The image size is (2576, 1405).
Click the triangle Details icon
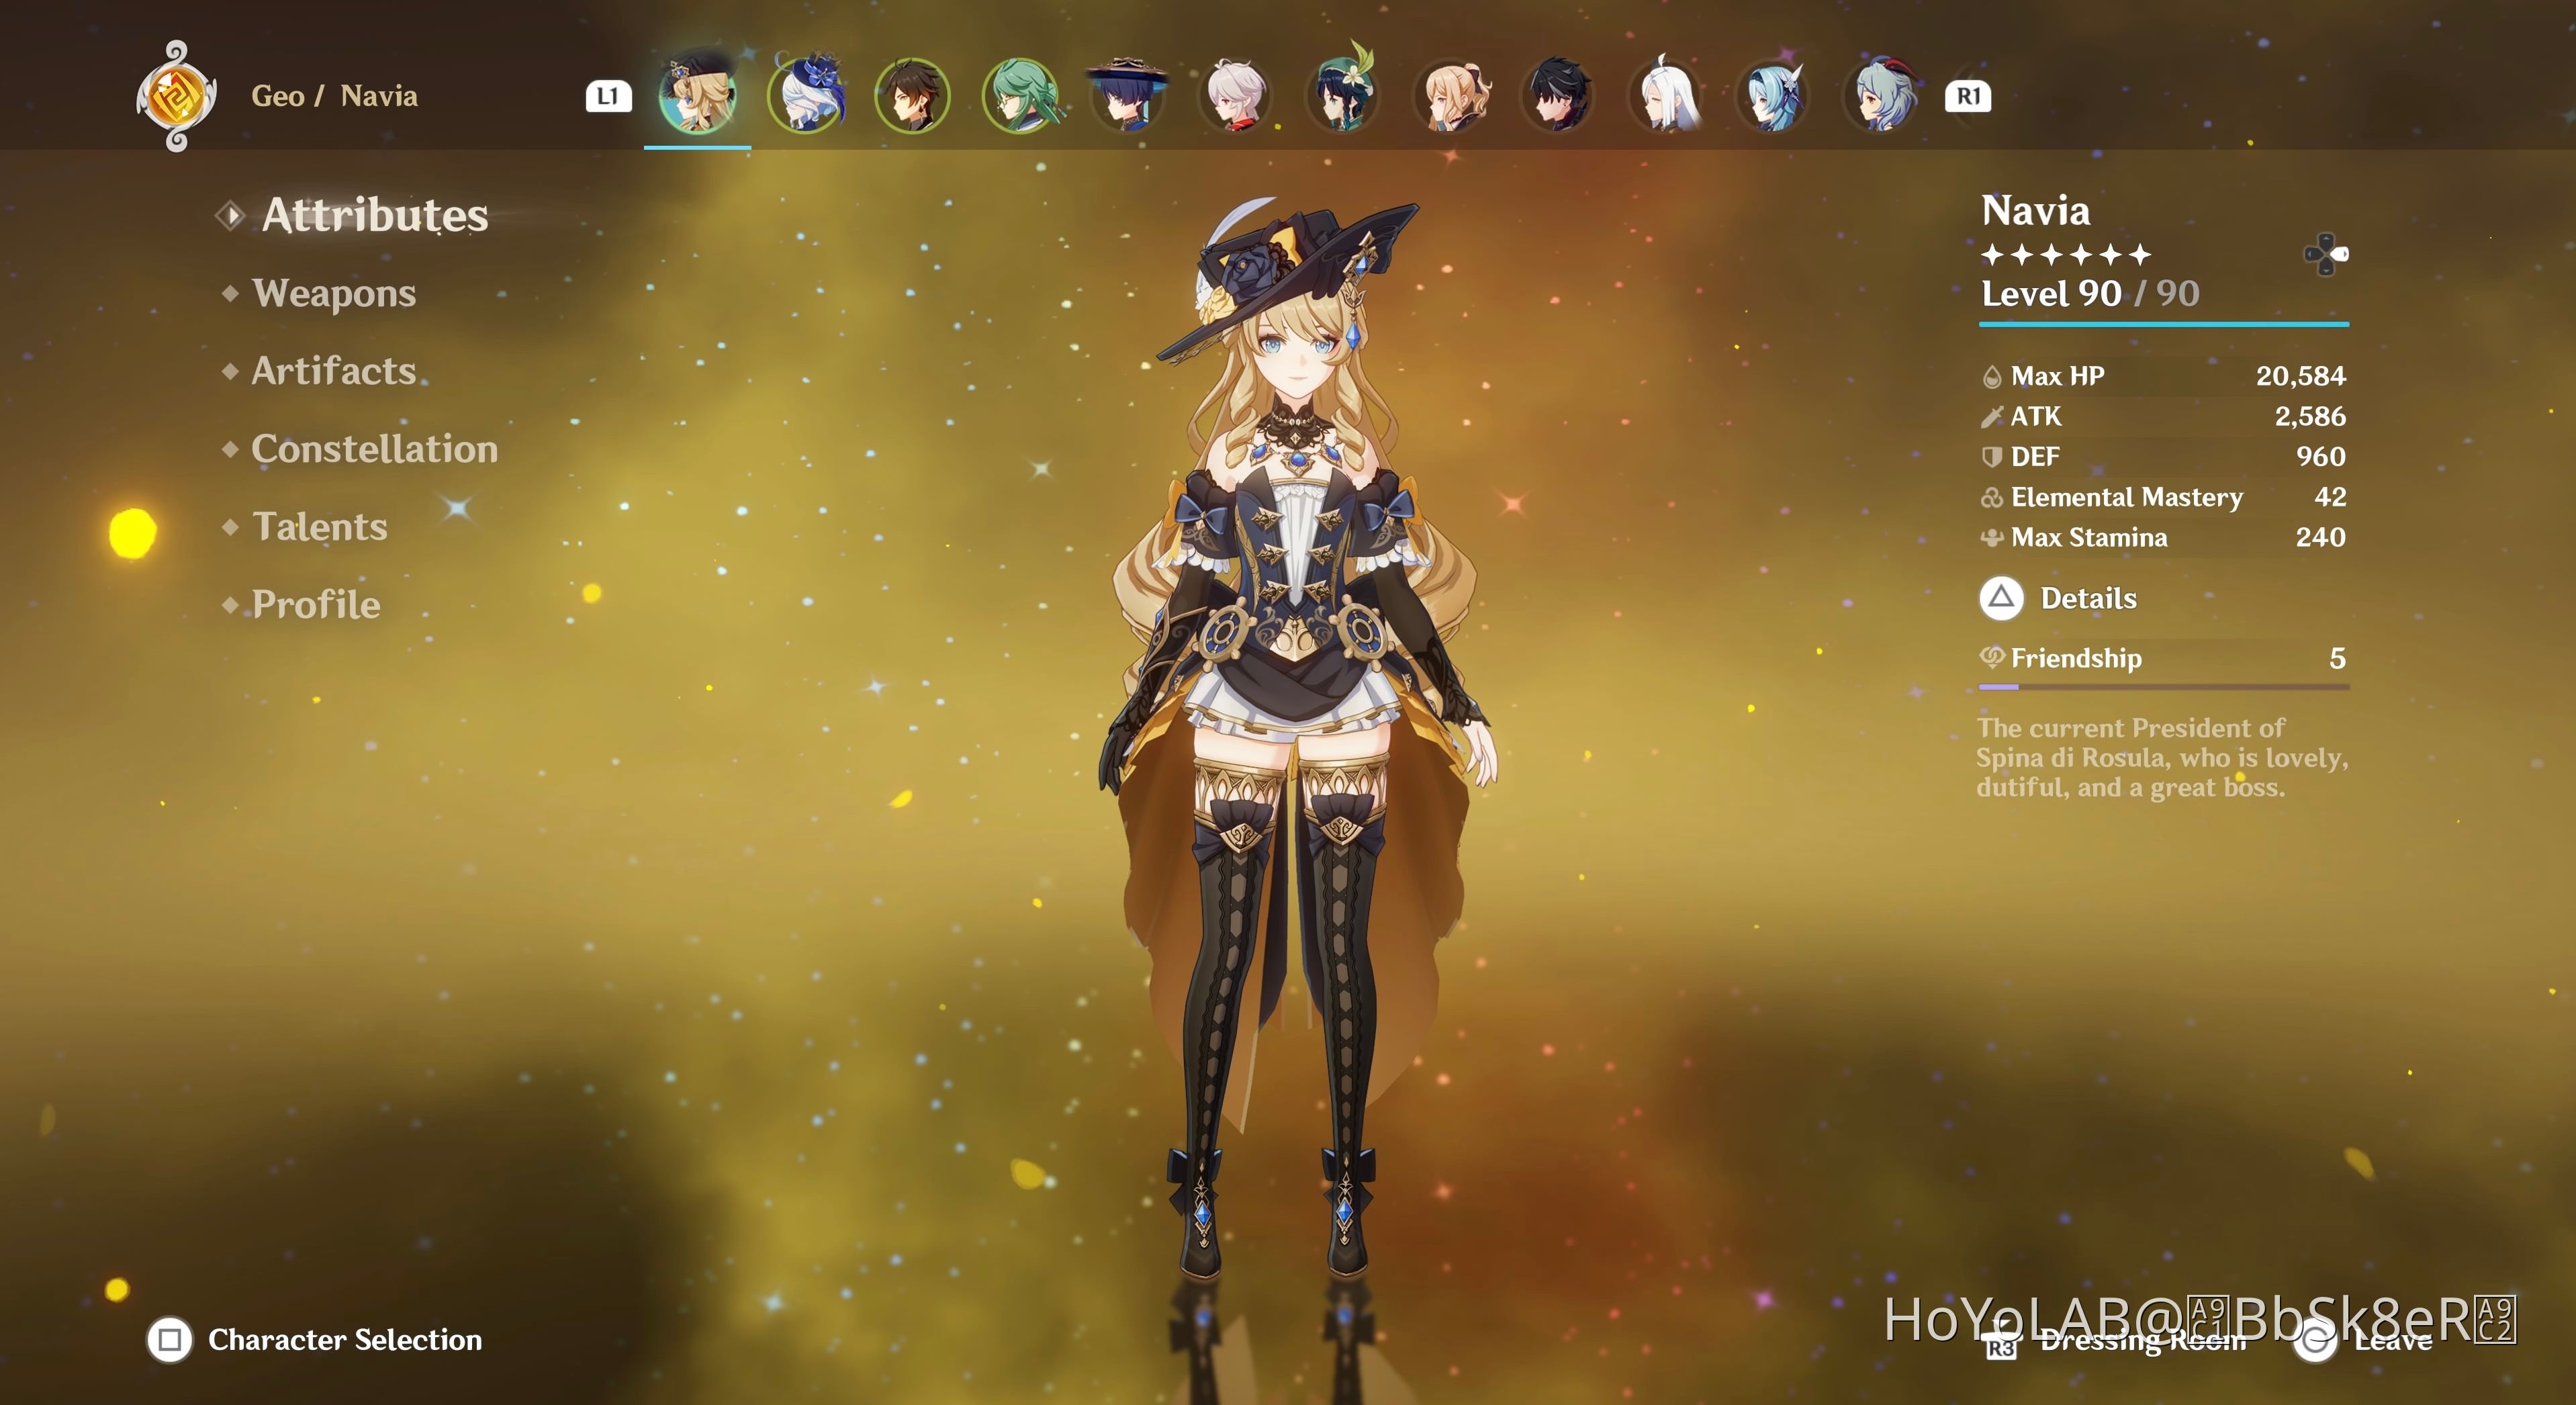click(2001, 598)
